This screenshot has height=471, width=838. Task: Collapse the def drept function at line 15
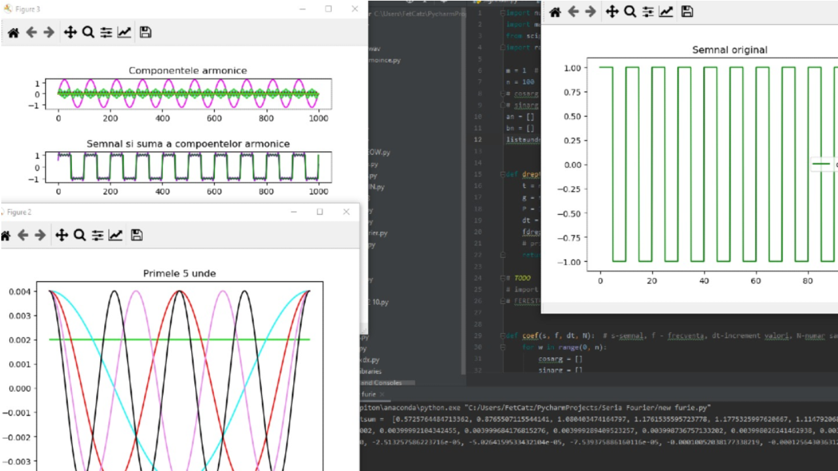501,175
